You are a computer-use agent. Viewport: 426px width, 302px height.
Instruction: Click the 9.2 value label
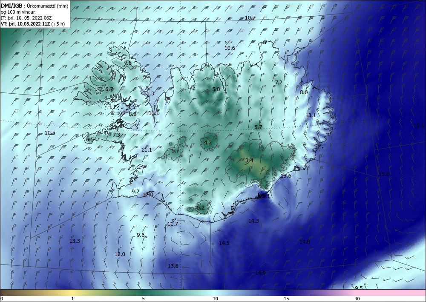135,192
